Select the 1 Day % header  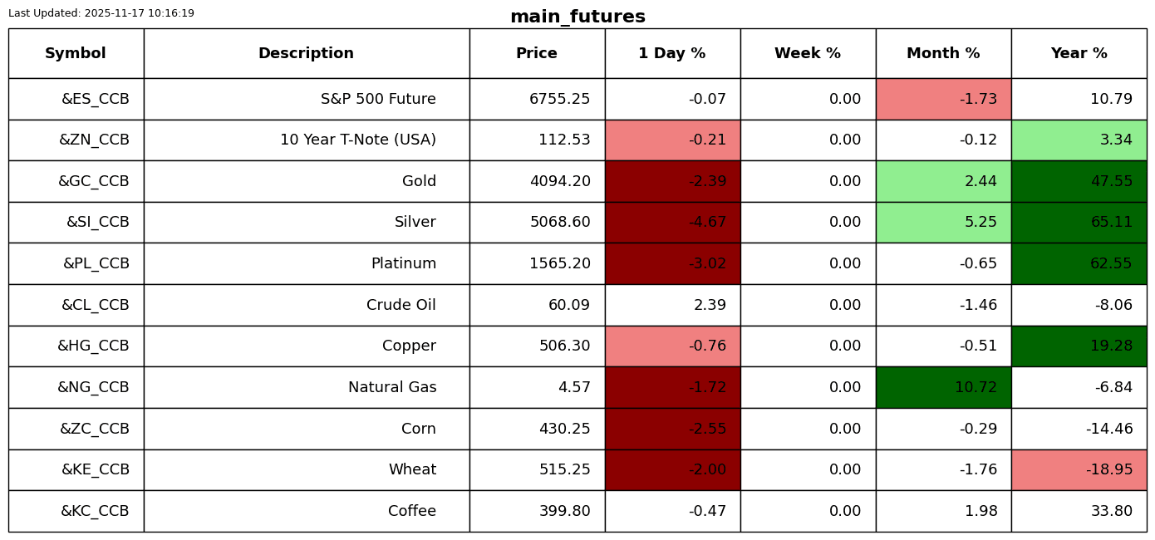pos(672,54)
